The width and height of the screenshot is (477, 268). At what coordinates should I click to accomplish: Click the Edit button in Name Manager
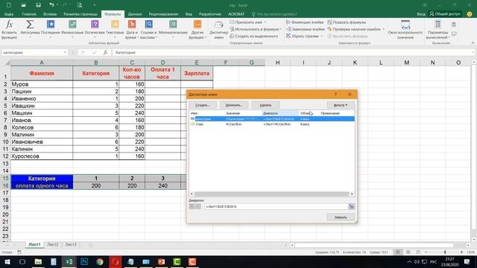pyautogui.click(x=234, y=105)
